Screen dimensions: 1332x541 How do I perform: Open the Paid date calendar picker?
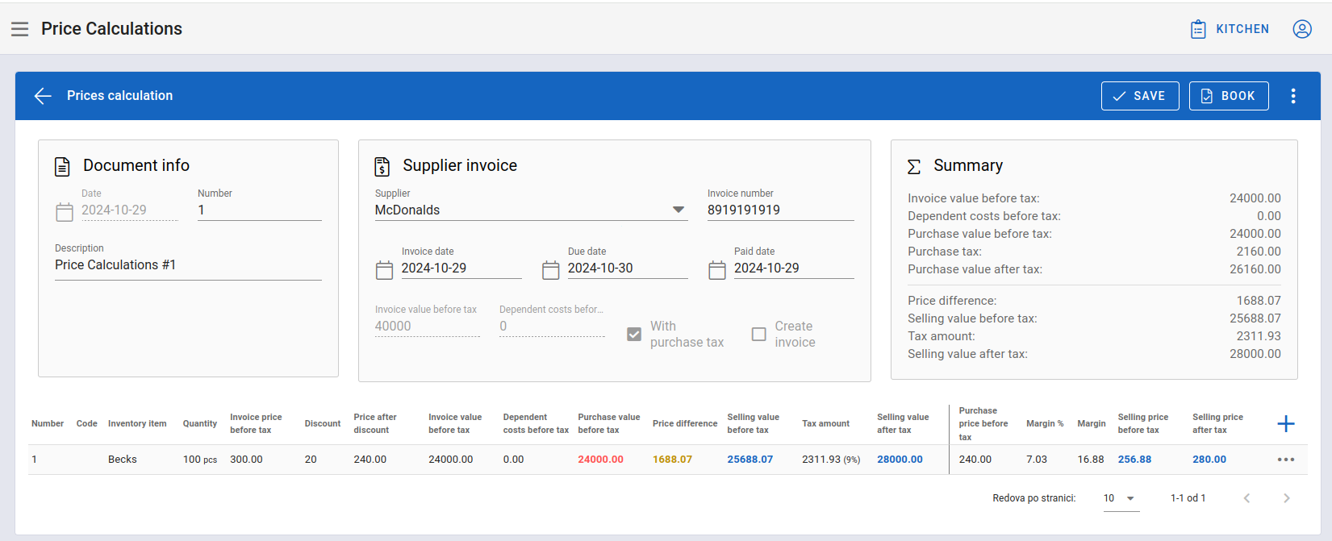click(717, 270)
